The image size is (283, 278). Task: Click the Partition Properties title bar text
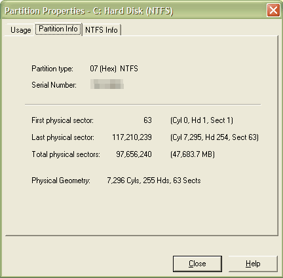[x=89, y=10]
